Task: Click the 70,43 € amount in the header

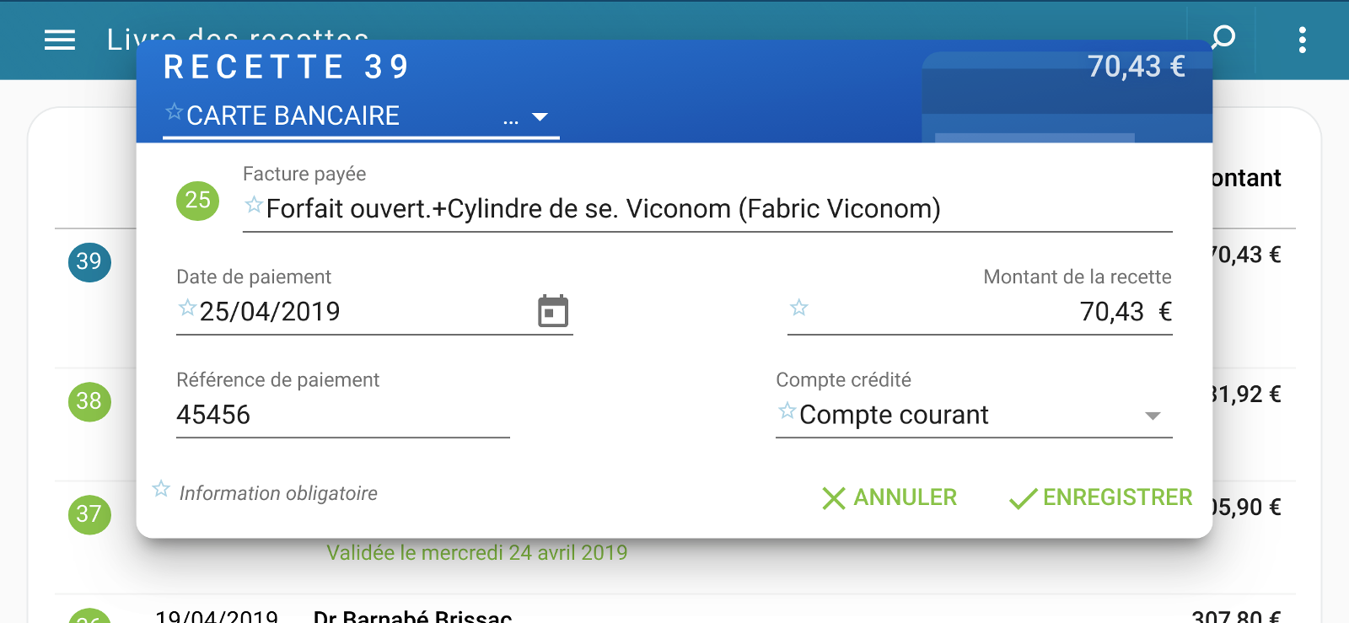Action: pyautogui.click(x=1137, y=65)
